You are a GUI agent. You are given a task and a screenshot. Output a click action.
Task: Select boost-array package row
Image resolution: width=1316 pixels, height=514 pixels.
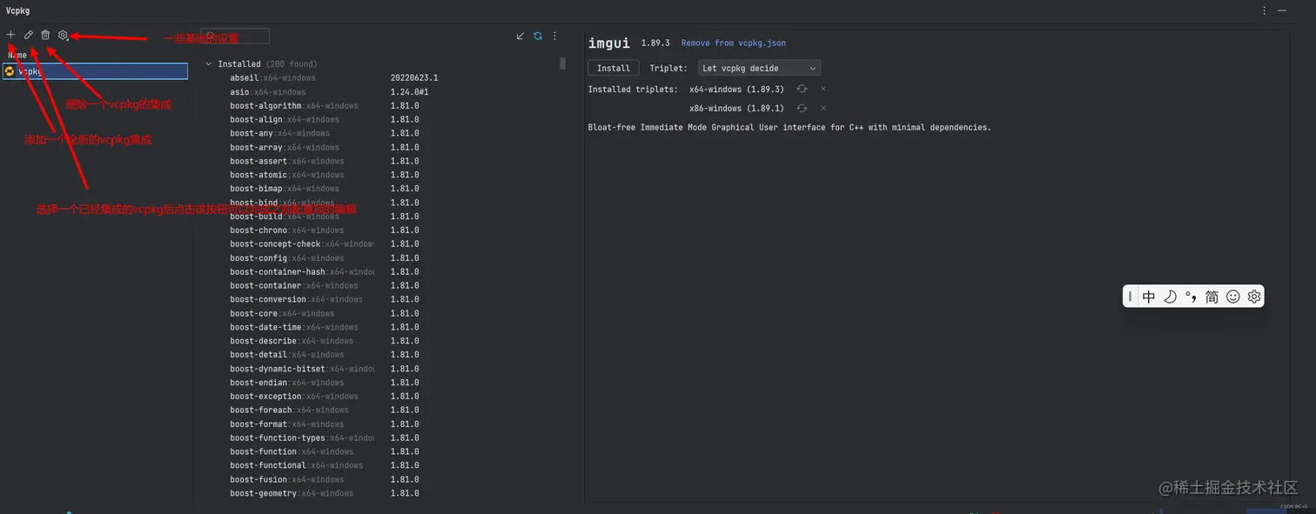(286, 147)
